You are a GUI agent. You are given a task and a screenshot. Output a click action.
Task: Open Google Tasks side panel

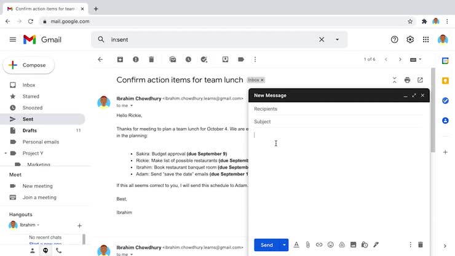[x=445, y=100]
